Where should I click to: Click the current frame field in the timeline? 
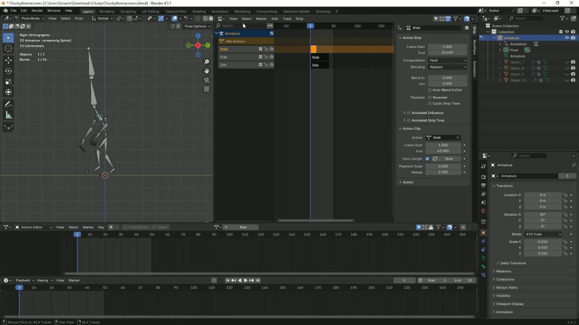405,280
